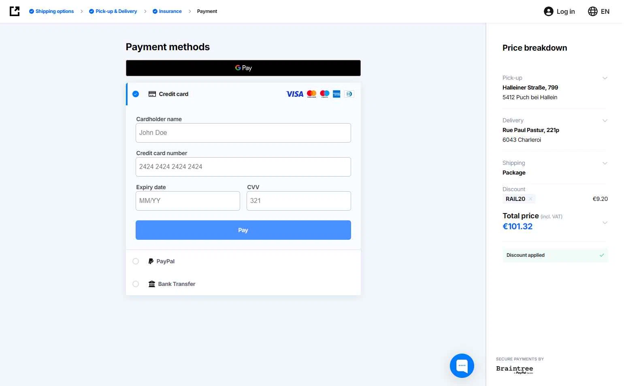Click the €9.20 discount amount

[x=600, y=199]
